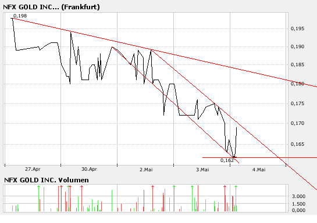Click the 0,195 price axis label

[x=297, y=28]
